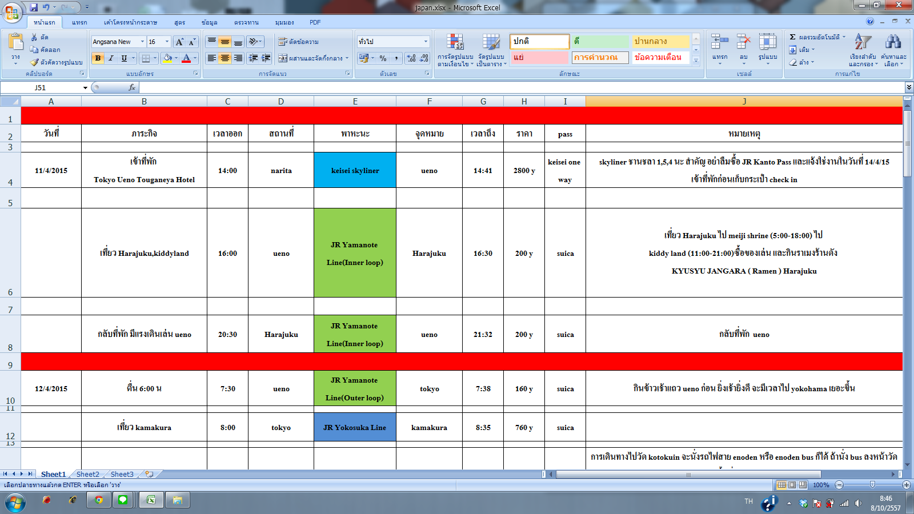Apply comma style number format
Viewport: 914px width, 514px height.
[396, 58]
